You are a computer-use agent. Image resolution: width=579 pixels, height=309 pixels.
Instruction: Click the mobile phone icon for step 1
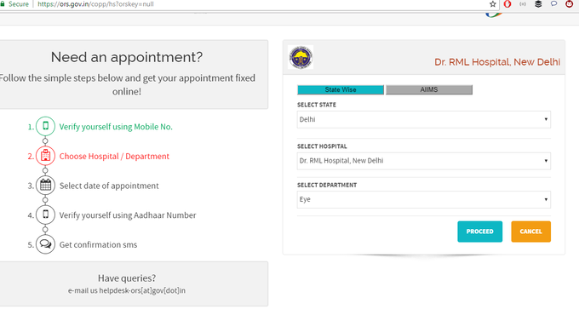tap(45, 126)
